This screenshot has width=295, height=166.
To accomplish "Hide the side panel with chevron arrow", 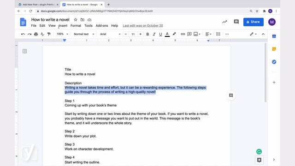I will [274, 160].
